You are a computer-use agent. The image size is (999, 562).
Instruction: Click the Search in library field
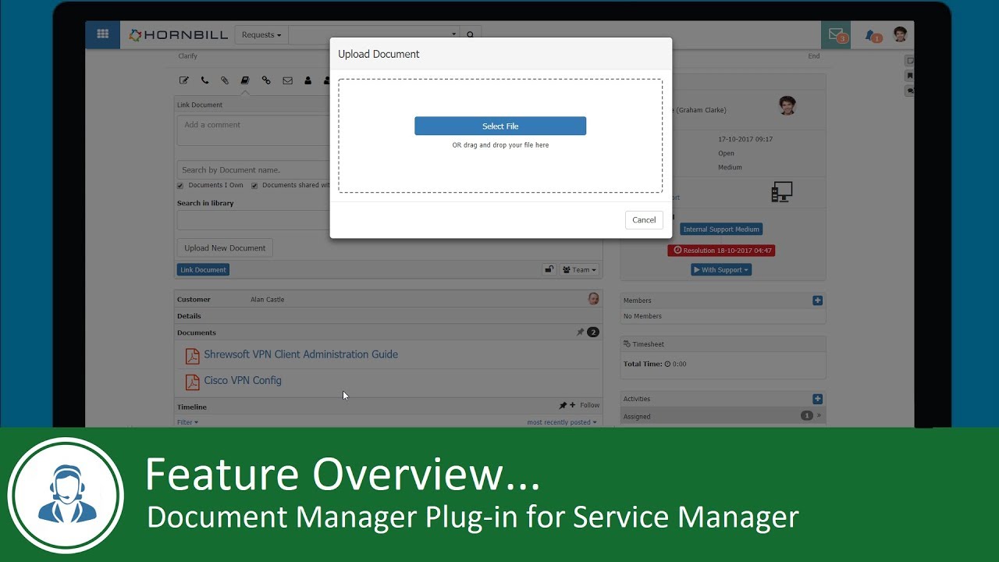click(254, 220)
